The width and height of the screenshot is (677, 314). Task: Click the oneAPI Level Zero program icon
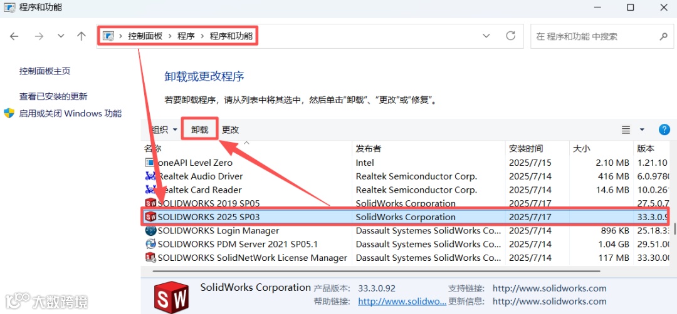pos(150,163)
